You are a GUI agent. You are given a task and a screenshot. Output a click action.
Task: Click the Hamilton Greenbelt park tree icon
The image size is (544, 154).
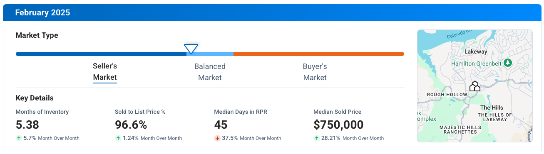507,63
